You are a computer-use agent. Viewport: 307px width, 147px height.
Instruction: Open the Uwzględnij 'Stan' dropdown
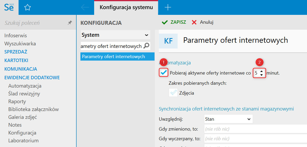click(228, 119)
